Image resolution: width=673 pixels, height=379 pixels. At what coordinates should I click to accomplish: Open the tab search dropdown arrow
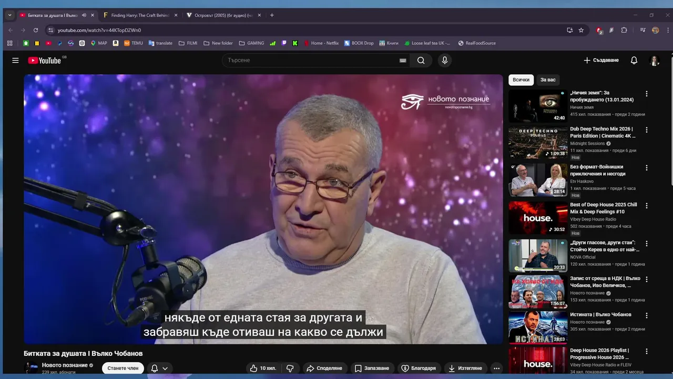click(x=9, y=15)
